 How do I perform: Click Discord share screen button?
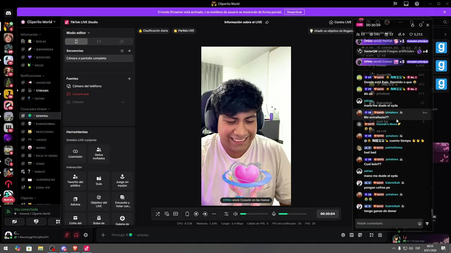36,222
